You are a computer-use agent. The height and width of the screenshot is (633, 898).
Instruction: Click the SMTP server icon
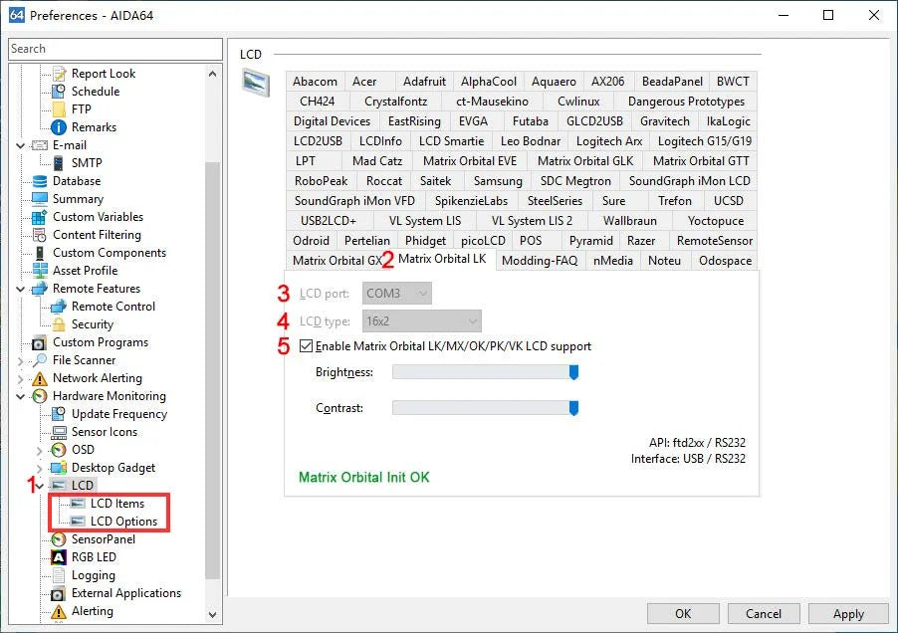click(59, 163)
